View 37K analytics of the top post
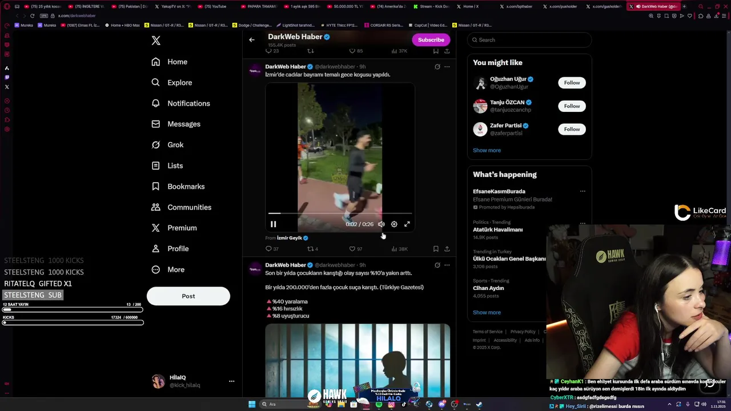This screenshot has height=411, width=731. point(399,51)
